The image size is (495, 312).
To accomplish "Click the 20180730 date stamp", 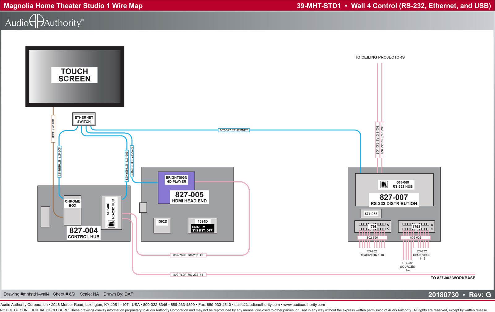I will coord(443,295).
